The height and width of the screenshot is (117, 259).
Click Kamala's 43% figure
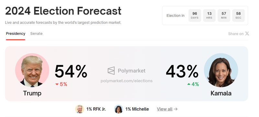(182, 71)
